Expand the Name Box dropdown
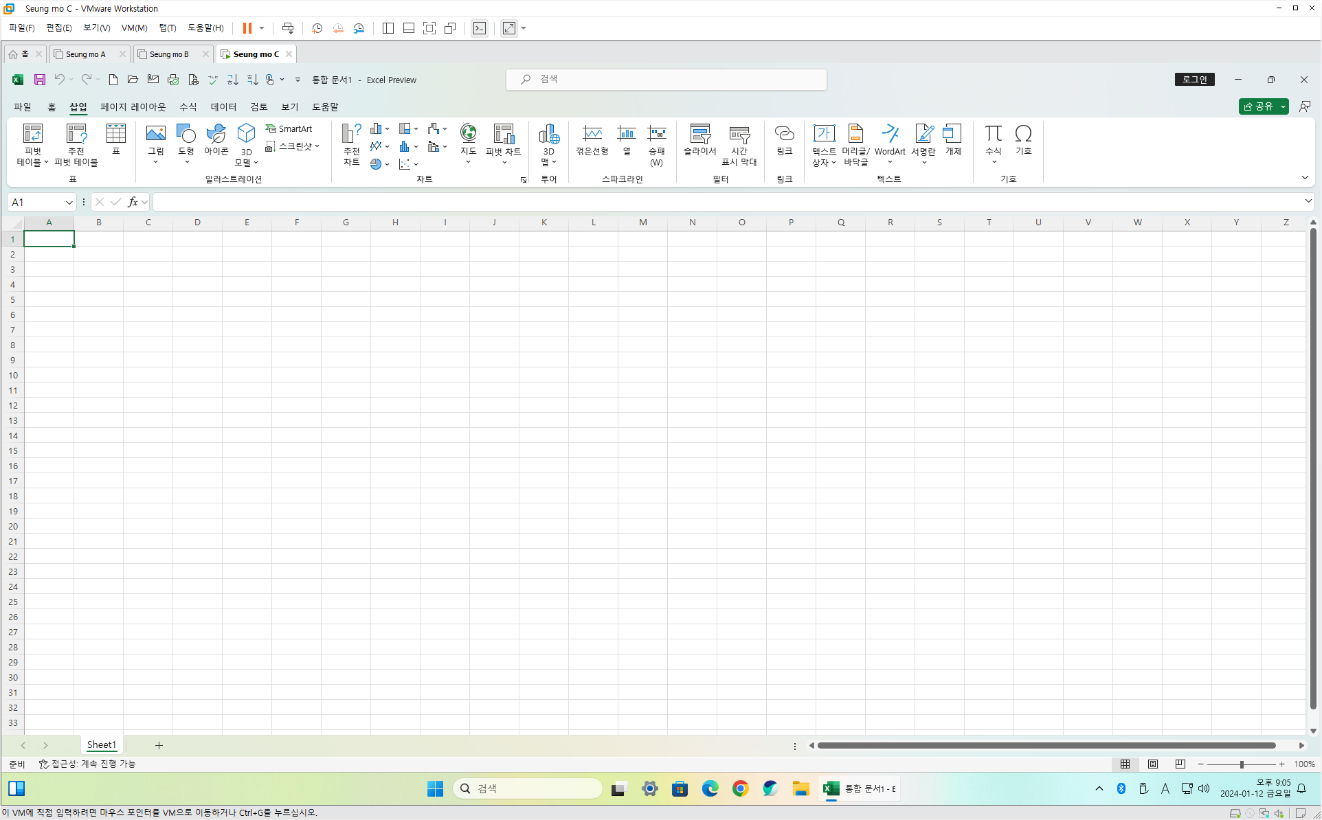 69,202
